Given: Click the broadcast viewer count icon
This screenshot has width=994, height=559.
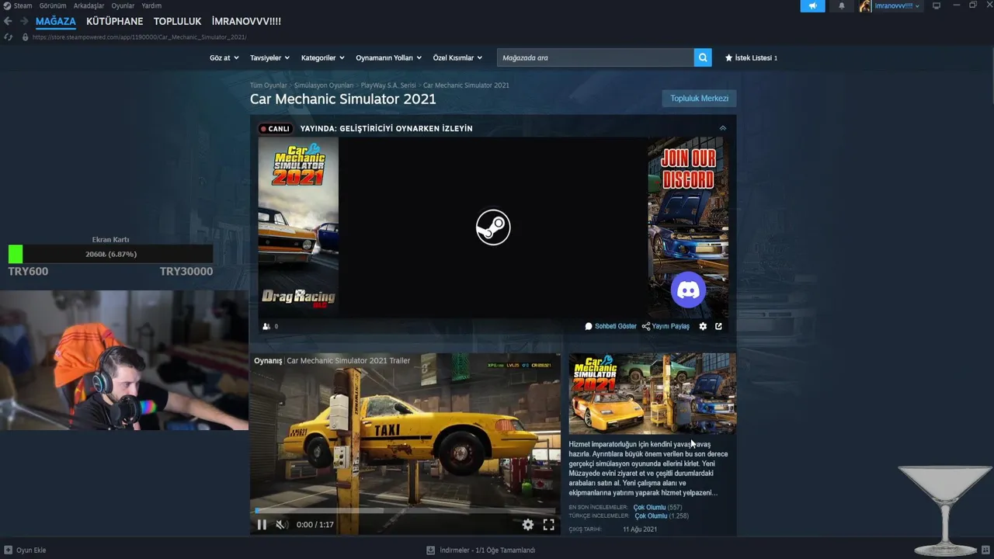Looking at the screenshot, I should point(266,326).
